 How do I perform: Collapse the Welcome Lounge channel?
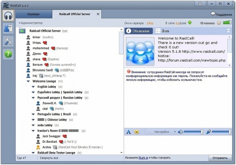pos(28,81)
